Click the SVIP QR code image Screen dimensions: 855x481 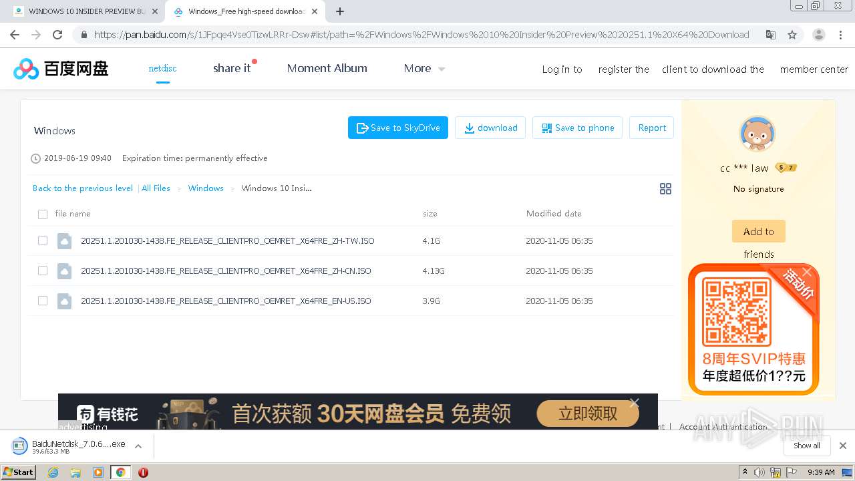pos(737,313)
